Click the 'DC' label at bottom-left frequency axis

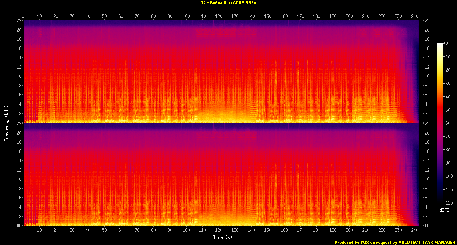(18, 226)
